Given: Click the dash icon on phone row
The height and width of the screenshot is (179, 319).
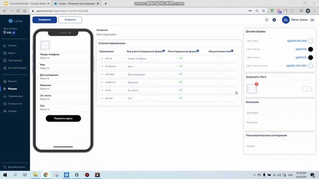Looking at the screenshot, I should pyautogui.click(x=102, y=59).
